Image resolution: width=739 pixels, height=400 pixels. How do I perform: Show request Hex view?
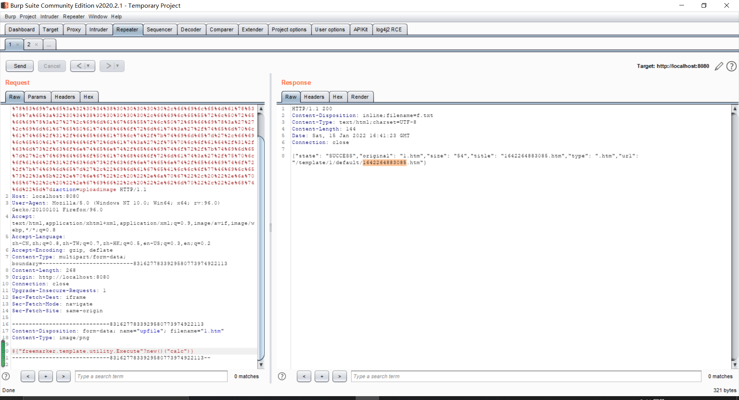89,97
